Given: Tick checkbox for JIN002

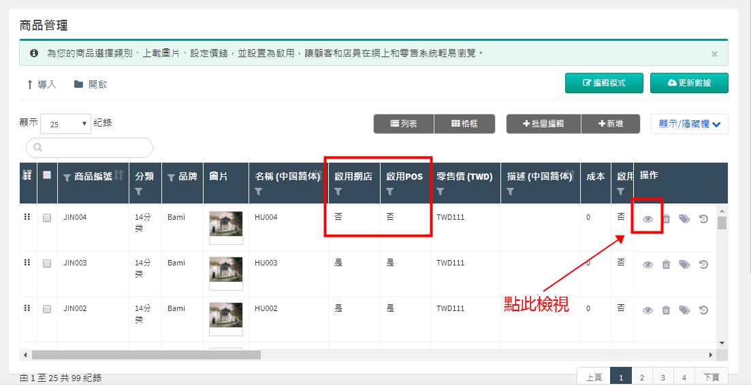Looking at the screenshot, I should pyautogui.click(x=47, y=309).
